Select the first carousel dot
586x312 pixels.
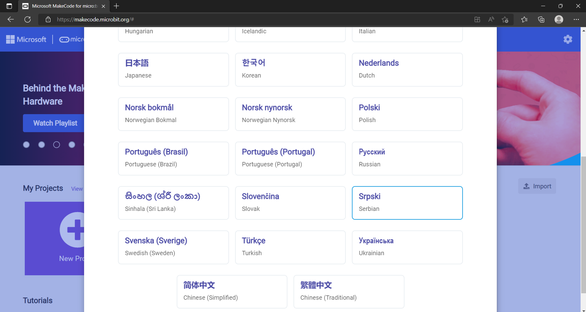pyautogui.click(x=26, y=144)
